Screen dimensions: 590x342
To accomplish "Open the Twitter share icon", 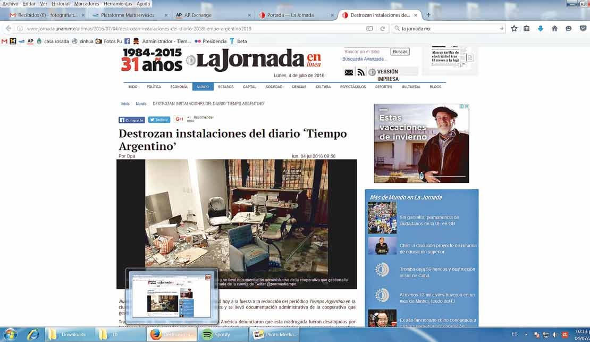I will click(158, 120).
